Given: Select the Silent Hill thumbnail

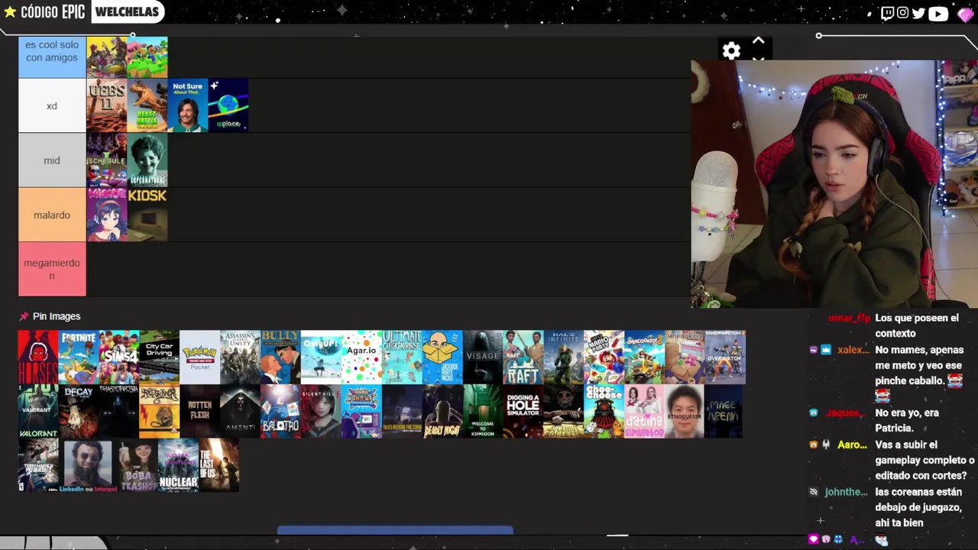Looking at the screenshot, I should [321, 411].
